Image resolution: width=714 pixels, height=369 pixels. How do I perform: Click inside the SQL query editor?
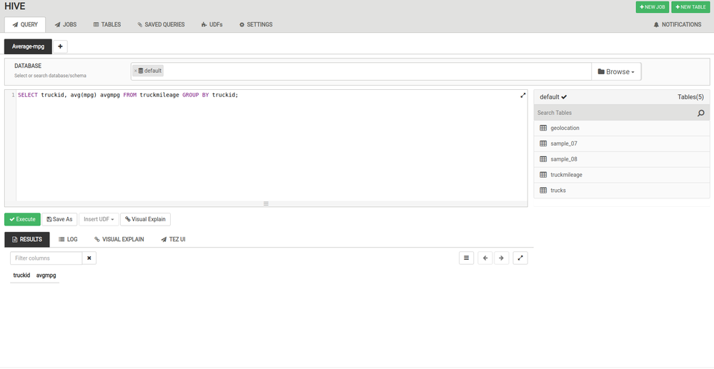[272, 146]
